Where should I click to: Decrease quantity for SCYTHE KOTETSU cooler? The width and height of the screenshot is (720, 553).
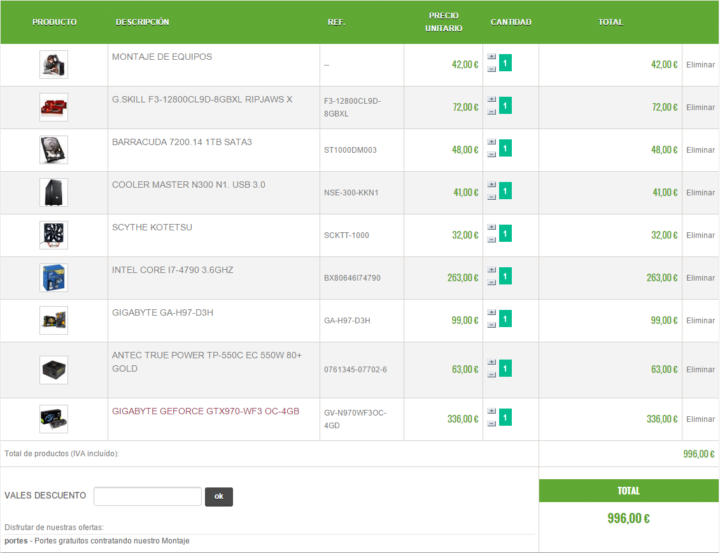click(x=491, y=240)
